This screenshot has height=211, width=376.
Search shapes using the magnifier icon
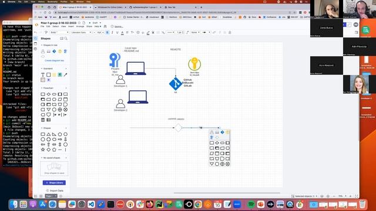66,38
